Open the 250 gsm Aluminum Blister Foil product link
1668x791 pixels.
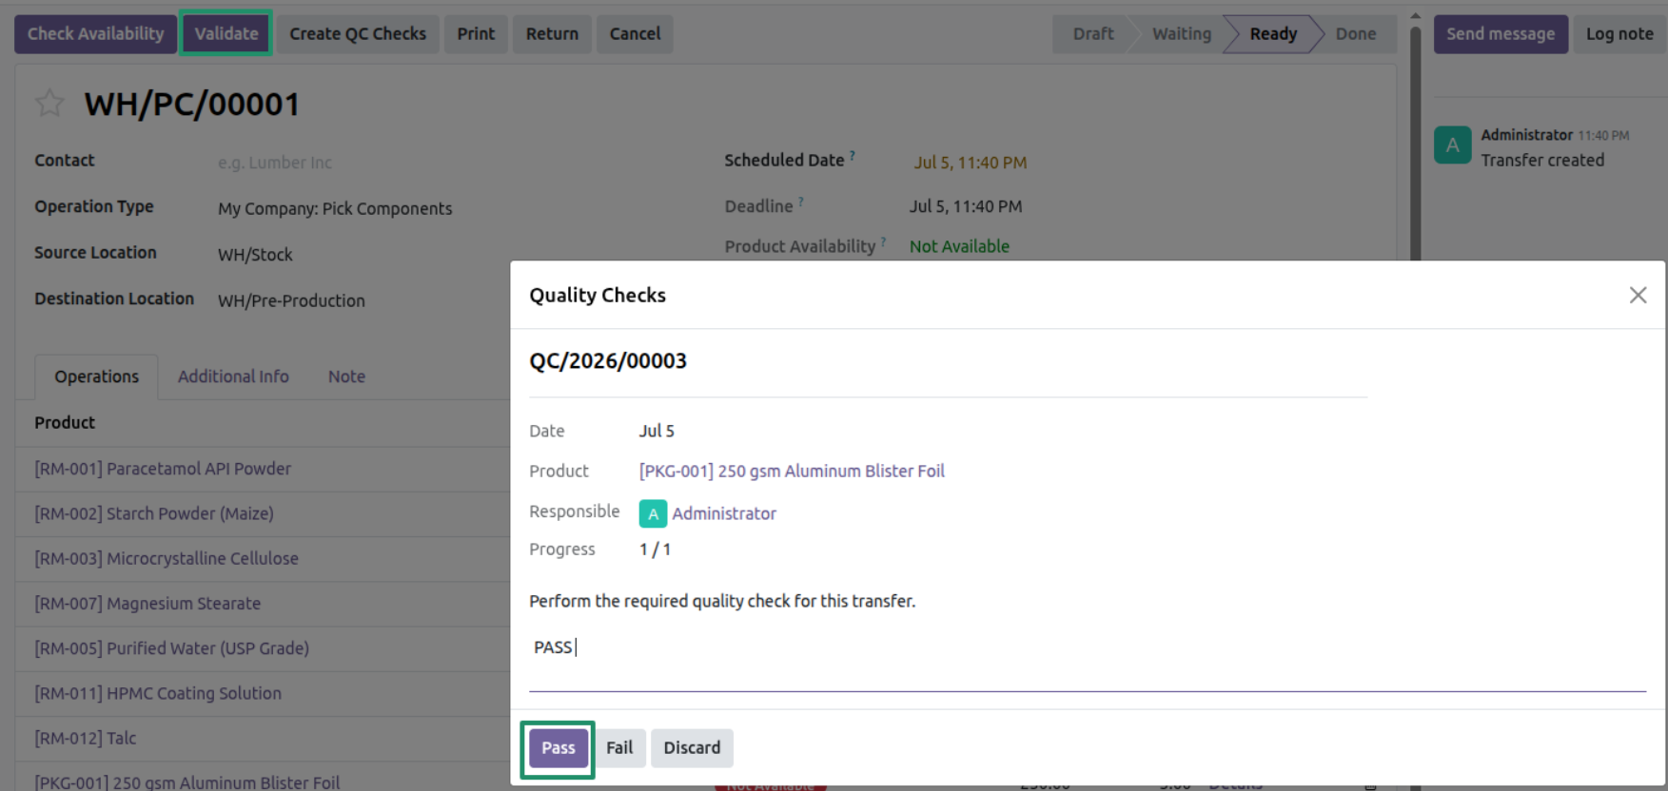[x=792, y=472]
